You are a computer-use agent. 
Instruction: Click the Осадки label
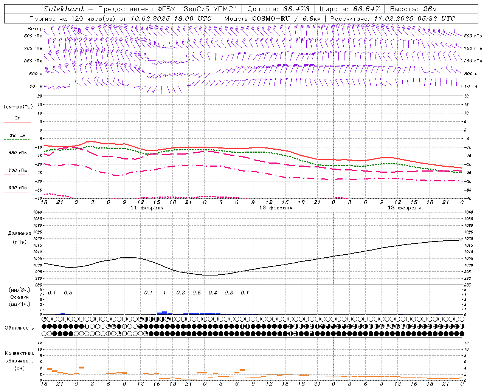[x=19, y=297]
